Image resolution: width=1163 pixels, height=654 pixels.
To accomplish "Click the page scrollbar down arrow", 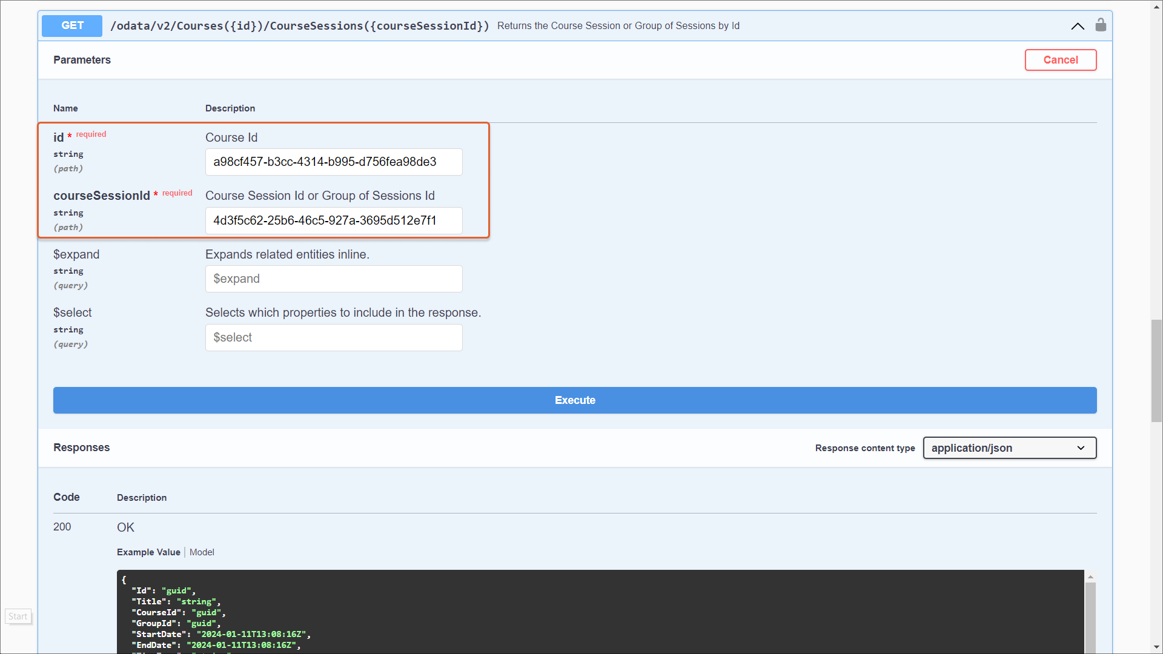I will pyautogui.click(x=1156, y=647).
